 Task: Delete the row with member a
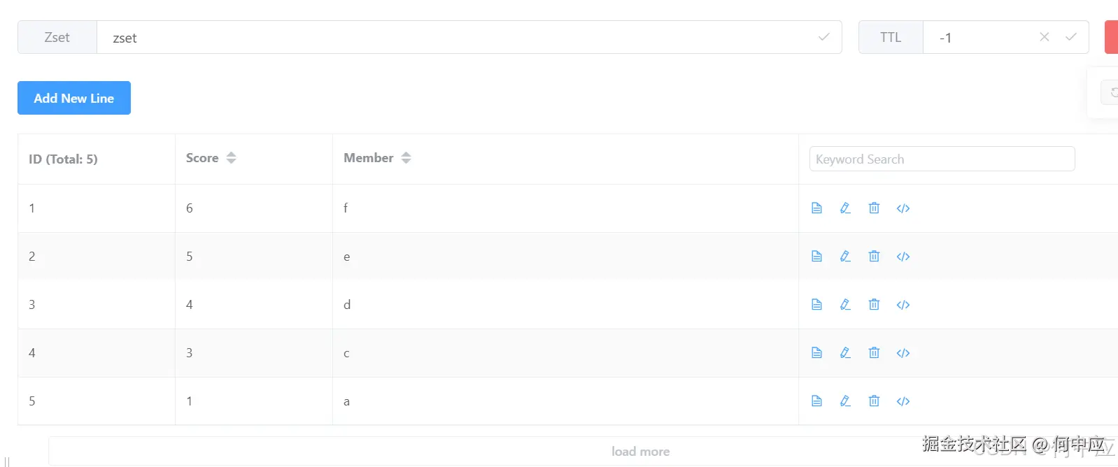pyautogui.click(x=874, y=401)
